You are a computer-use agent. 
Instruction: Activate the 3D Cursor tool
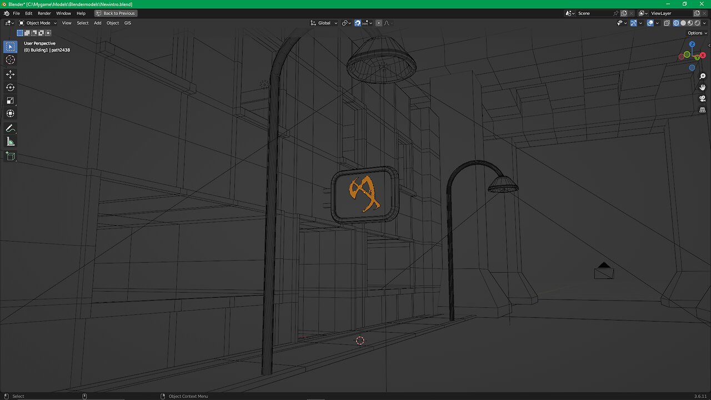pyautogui.click(x=11, y=60)
